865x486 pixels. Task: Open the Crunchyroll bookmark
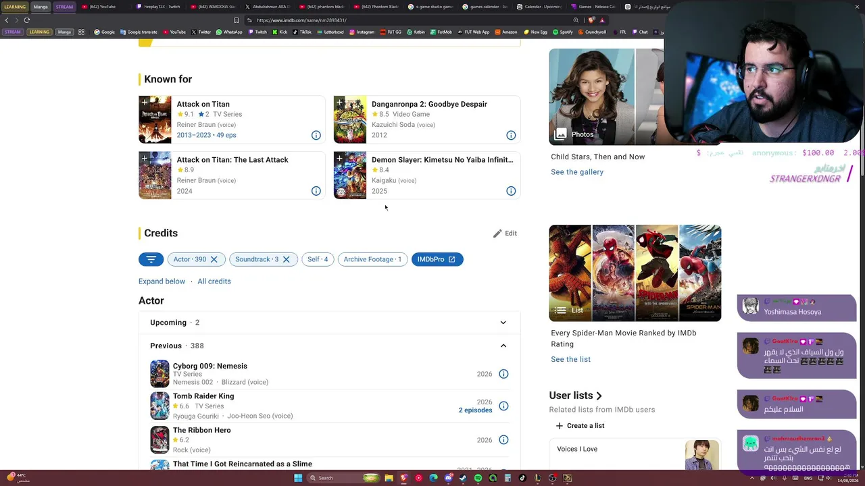pyautogui.click(x=592, y=32)
